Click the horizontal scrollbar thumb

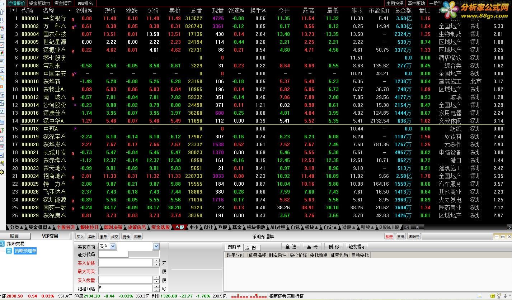coord(417,227)
